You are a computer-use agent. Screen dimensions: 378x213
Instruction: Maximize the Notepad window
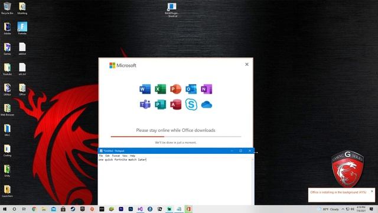(x=240, y=151)
